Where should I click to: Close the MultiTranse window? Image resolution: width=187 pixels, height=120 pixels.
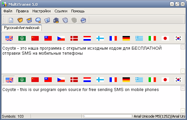click(x=183, y=4)
